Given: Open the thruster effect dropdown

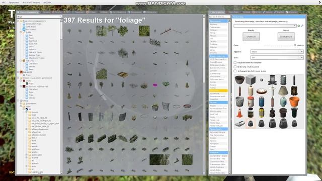Looking at the screenshot, I should pyautogui.click(x=277, y=52).
